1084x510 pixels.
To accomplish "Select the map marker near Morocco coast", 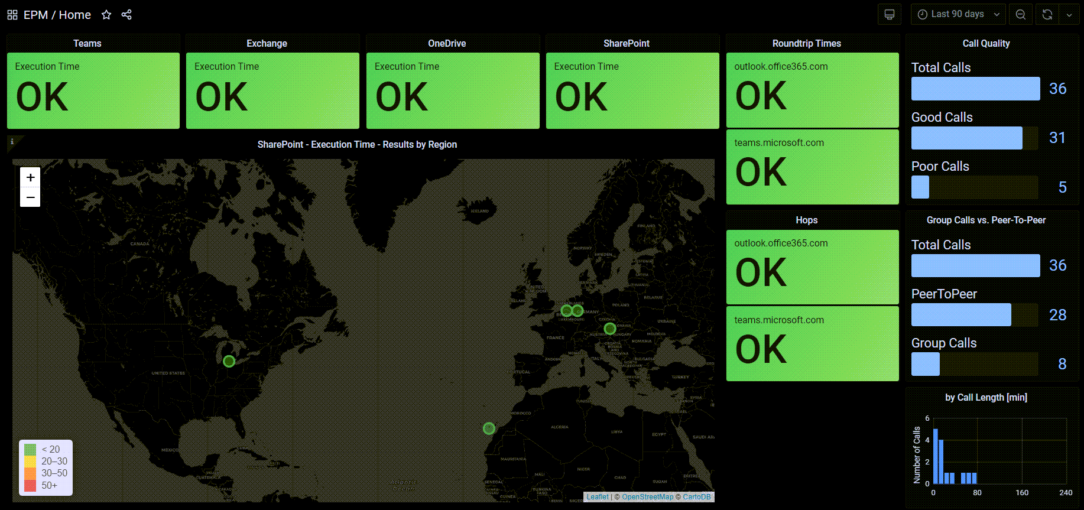I will tap(489, 428).
